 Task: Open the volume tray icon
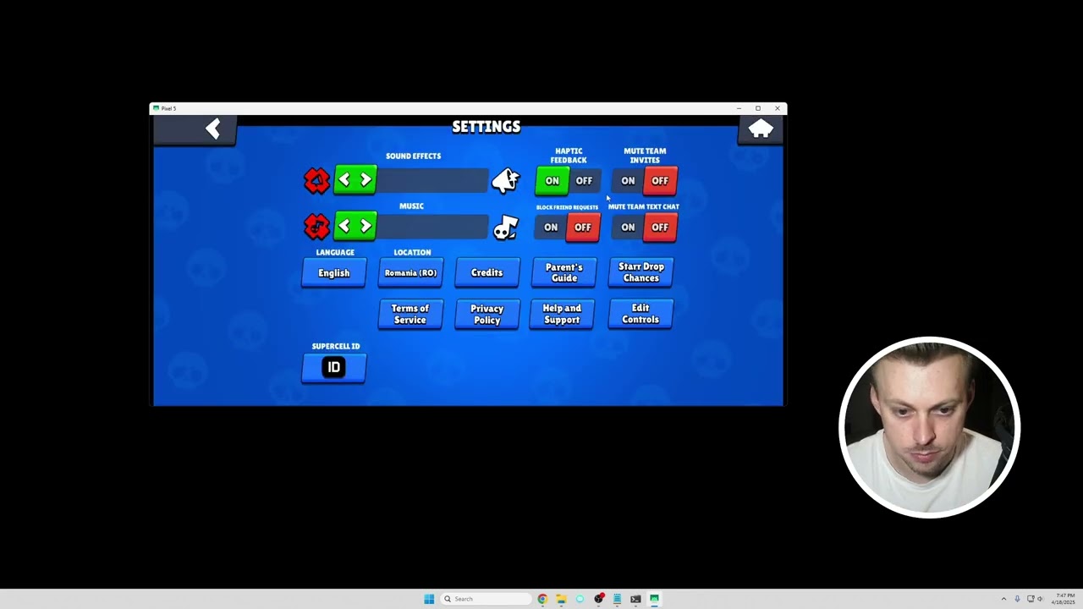[1041, 599]
